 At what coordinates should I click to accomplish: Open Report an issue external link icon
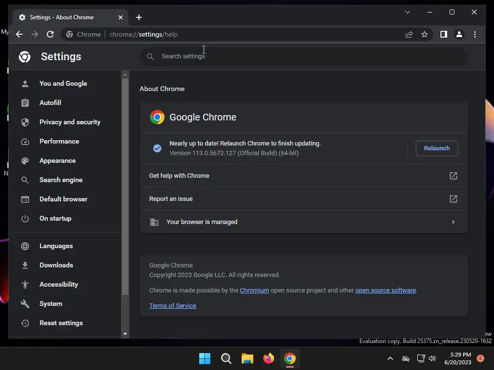(x=453, y=199)
